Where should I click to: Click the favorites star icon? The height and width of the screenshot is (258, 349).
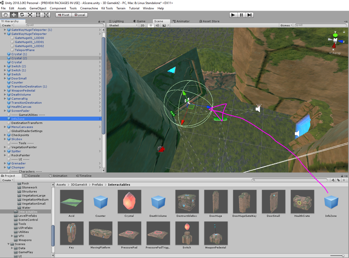(x=344, y=180)
